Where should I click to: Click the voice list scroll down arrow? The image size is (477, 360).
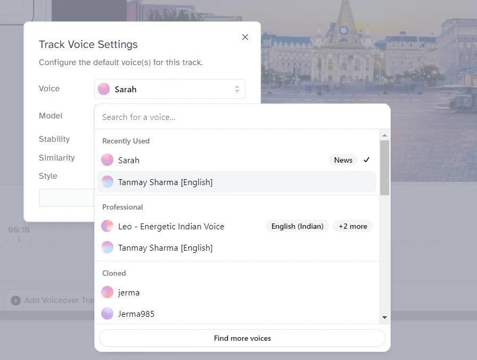[x=384, y=317]
